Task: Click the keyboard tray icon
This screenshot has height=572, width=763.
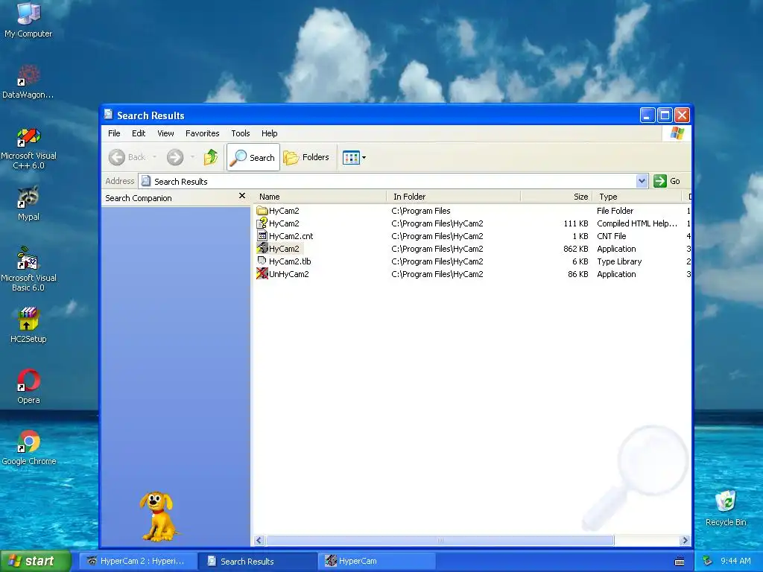Action: click(680, 562)
